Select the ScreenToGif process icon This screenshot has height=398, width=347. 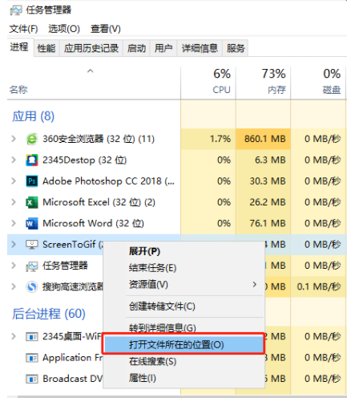(32, 245)
